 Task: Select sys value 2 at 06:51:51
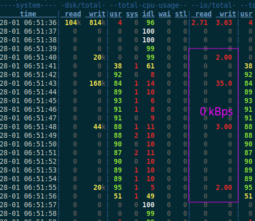click(136, 153)
